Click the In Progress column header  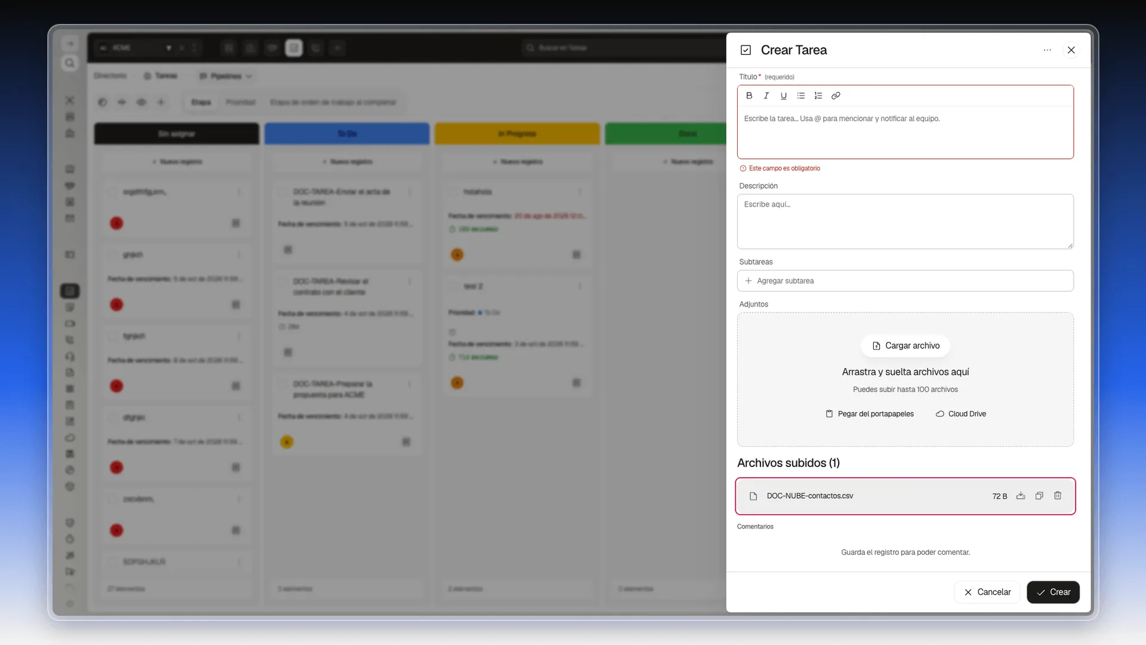(x=517, y=134)
